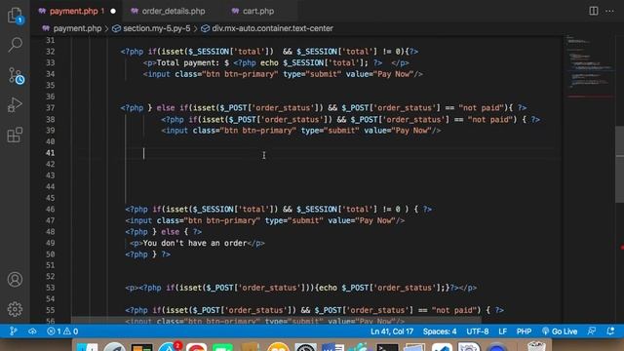Click the Ln 41, Col 17 indicator
624x351 pixels.
(392, 331)
